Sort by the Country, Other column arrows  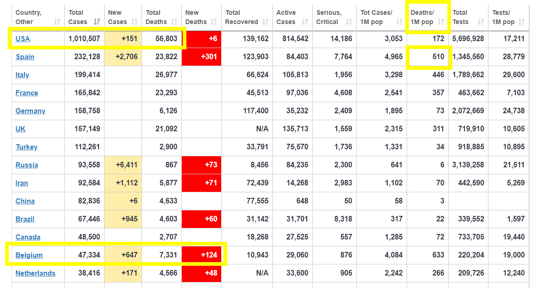pyautogui.click(x=57, y=22)
